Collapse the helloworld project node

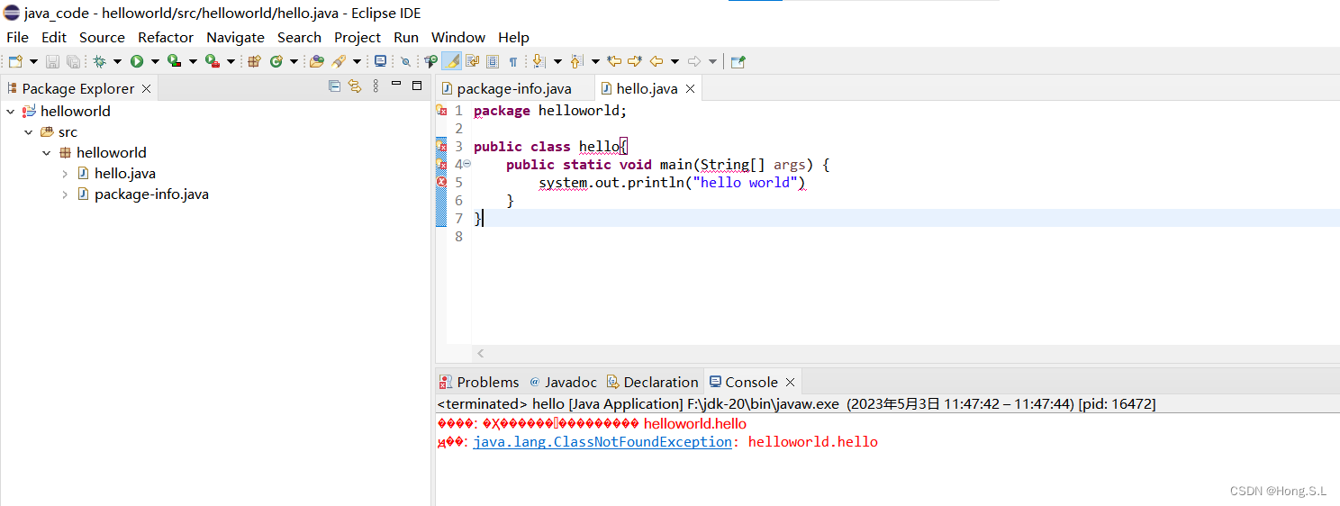[x=10, y=112]
